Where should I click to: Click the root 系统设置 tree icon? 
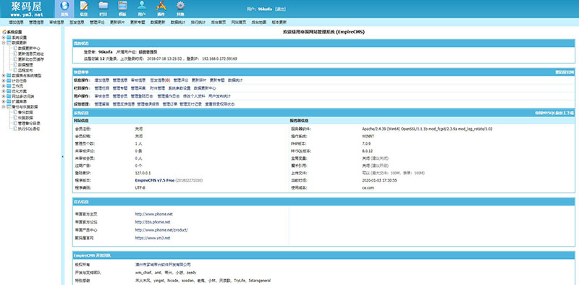click(x=4, y=32)
